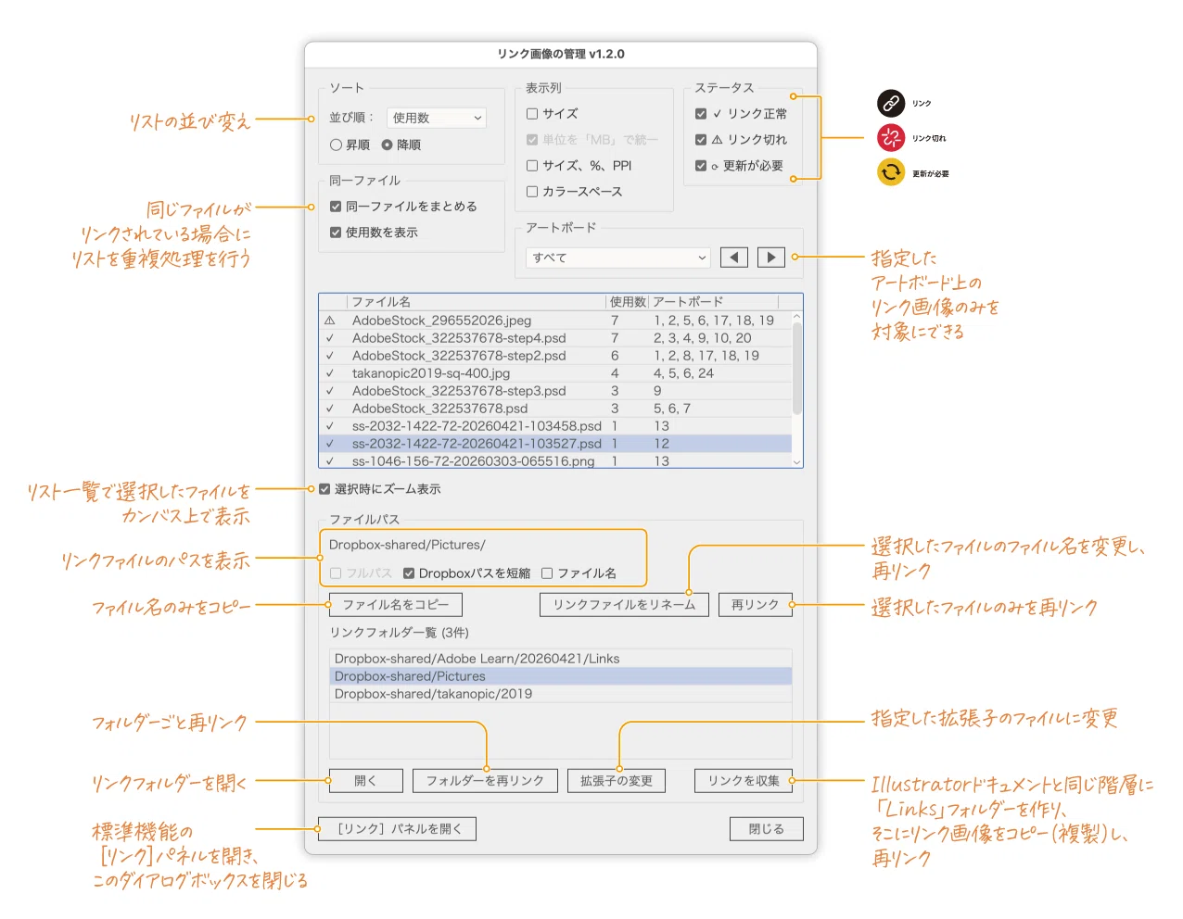Click scroll-down arrow of file list
This screenshot has width=1183, height=919.
pos(797,461)
